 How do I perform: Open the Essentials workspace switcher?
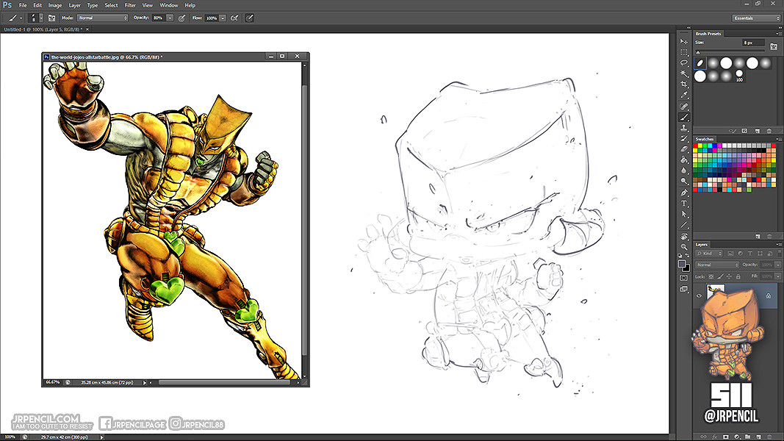click(x=755, y=18)
